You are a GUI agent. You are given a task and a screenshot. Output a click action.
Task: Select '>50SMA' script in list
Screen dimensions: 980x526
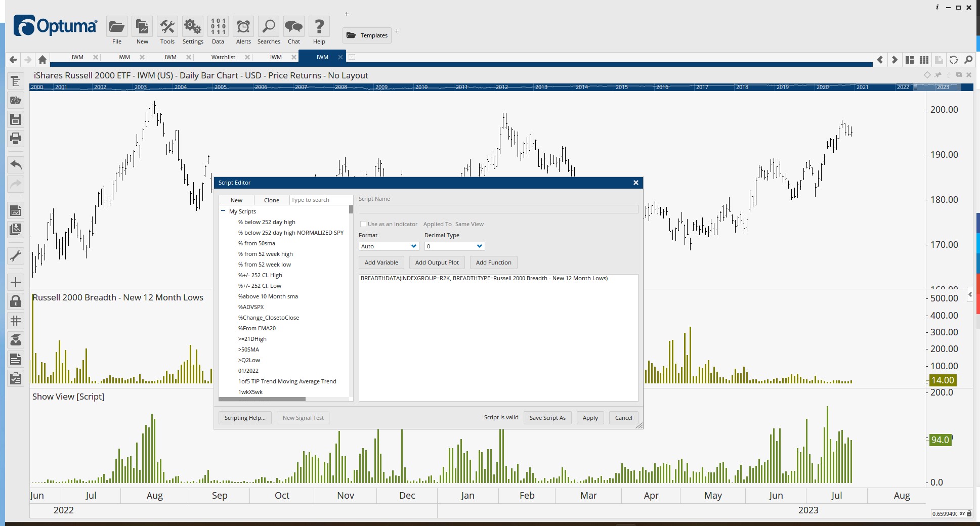(x=248, y=349)
